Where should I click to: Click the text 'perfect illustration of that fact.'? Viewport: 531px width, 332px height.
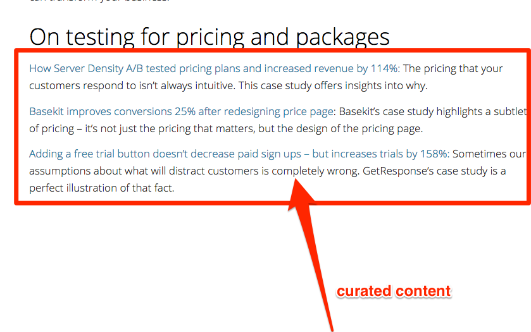(102, 188)
